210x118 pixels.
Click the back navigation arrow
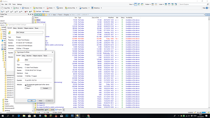pyautogui.click(x=36, y=15)
